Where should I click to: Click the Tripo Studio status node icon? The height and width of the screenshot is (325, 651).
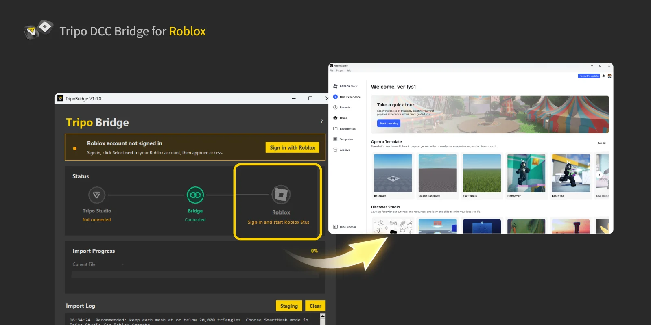(97, 195)
